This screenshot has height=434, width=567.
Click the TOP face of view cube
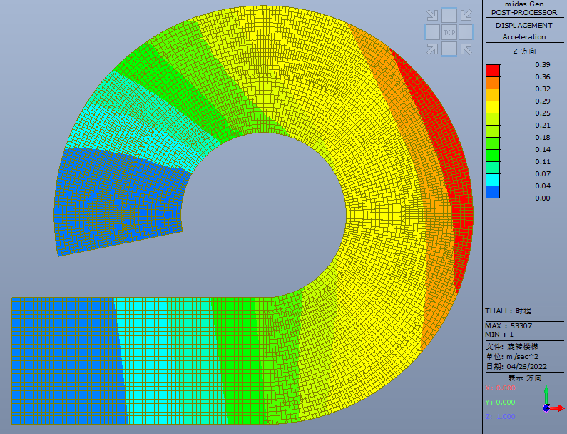tap(449, 32)
